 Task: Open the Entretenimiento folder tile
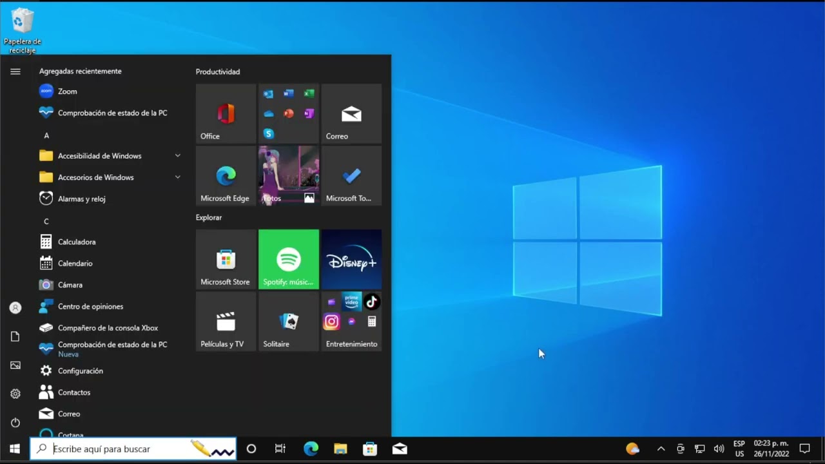pos(351,321)
